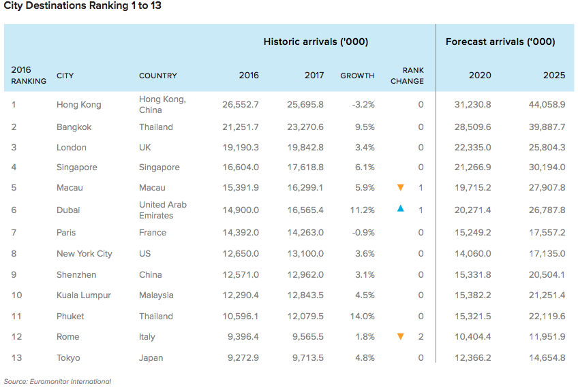This screenshot has width=578, height=388.
Task: Click Phuket's 14.0% growth value
Action: (x=361, y=317)
